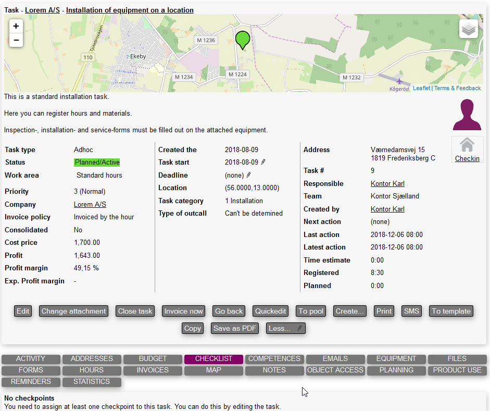Select the CHECKLIST tab

point(213,359)
